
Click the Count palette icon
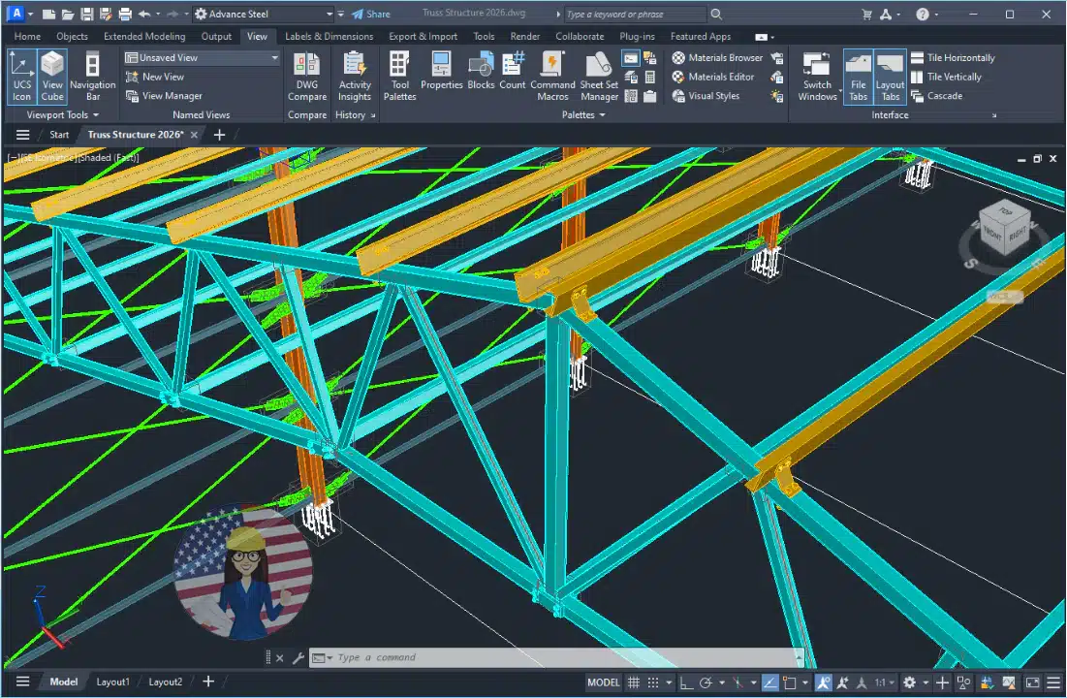513,77
